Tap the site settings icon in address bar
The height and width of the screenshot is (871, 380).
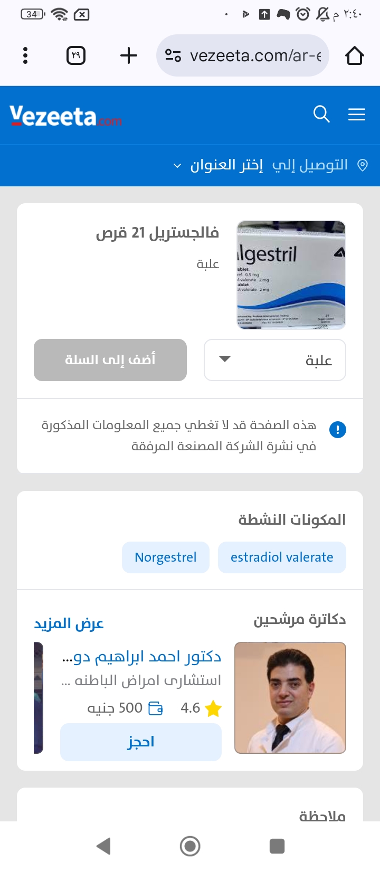[x=173, y=55]
